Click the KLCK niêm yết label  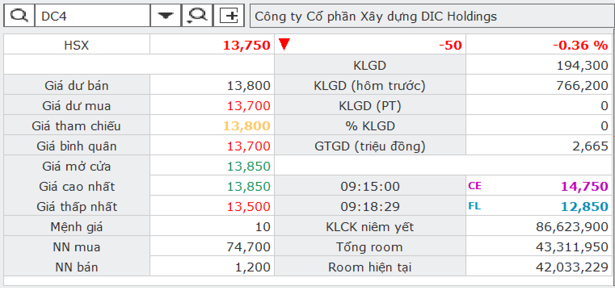[370, 227]
